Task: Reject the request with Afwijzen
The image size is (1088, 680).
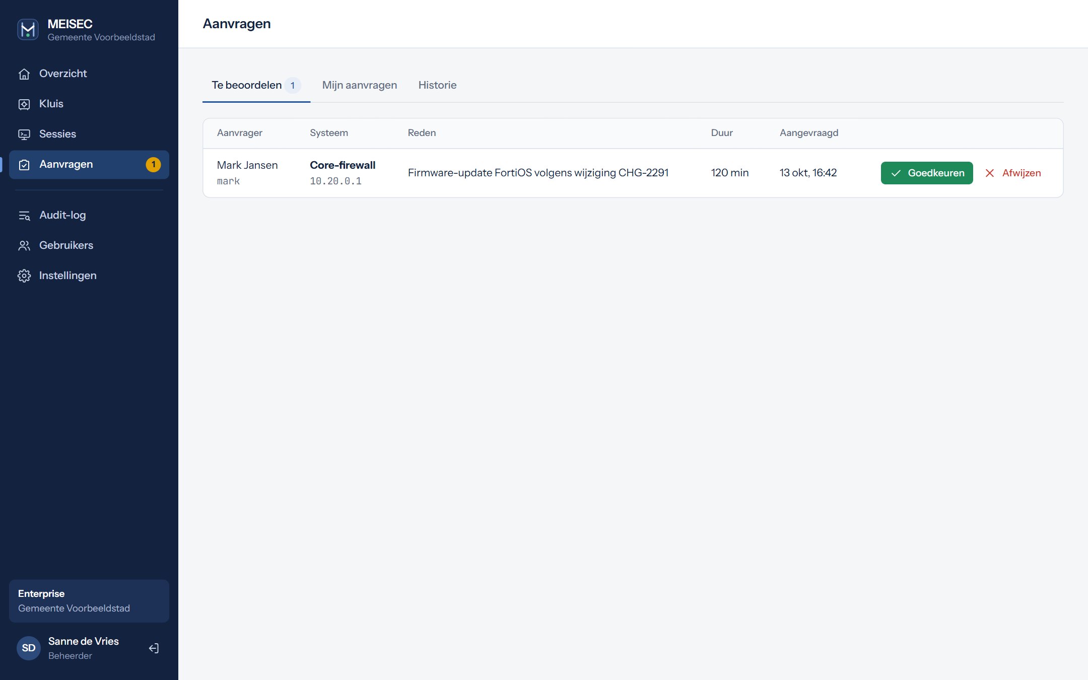Action: click(1012, 173)
